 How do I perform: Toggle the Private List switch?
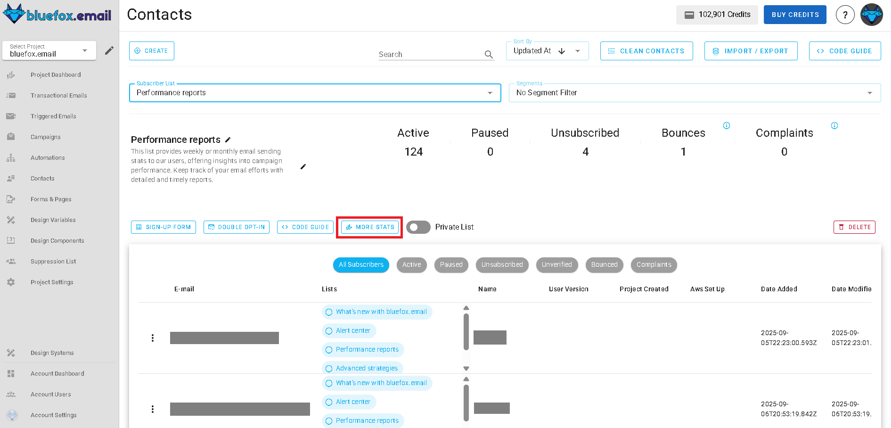[x=418, y=227]
